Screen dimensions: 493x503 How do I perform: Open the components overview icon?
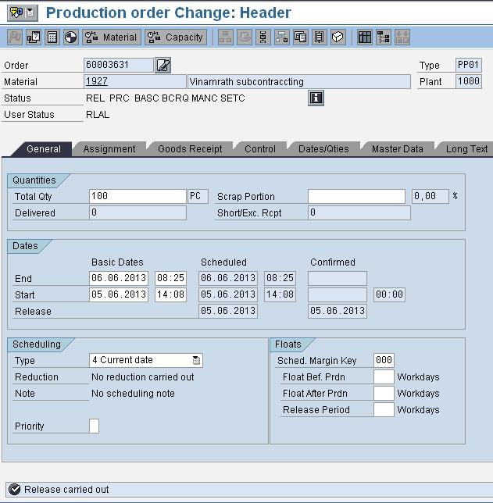click(281, 37)
